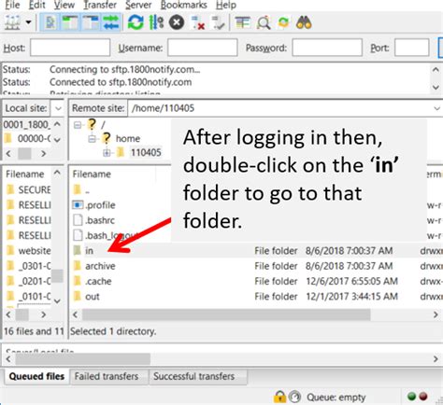Collapse the root / tree node
The image size is (443, 405).
click(78, 125)
